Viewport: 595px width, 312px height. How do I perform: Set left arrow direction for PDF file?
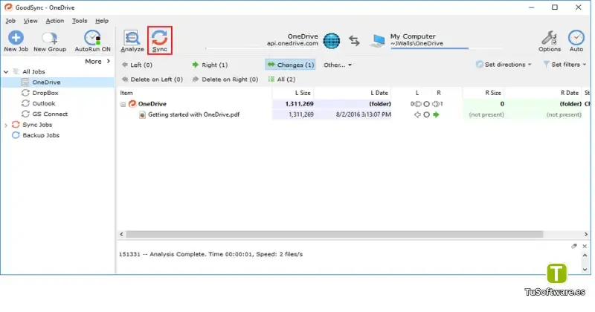pos(417,114)
